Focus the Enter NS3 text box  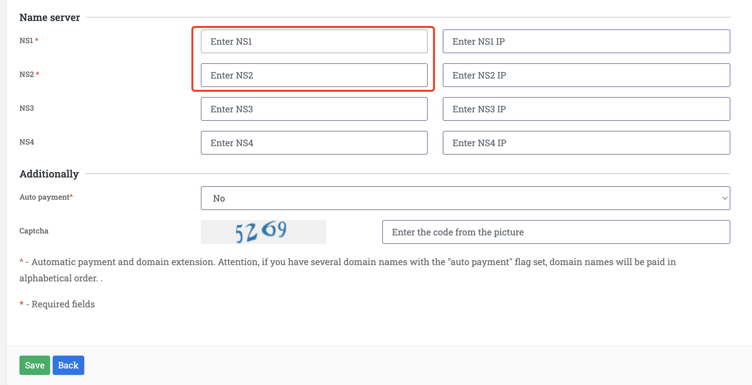(314, 109)
